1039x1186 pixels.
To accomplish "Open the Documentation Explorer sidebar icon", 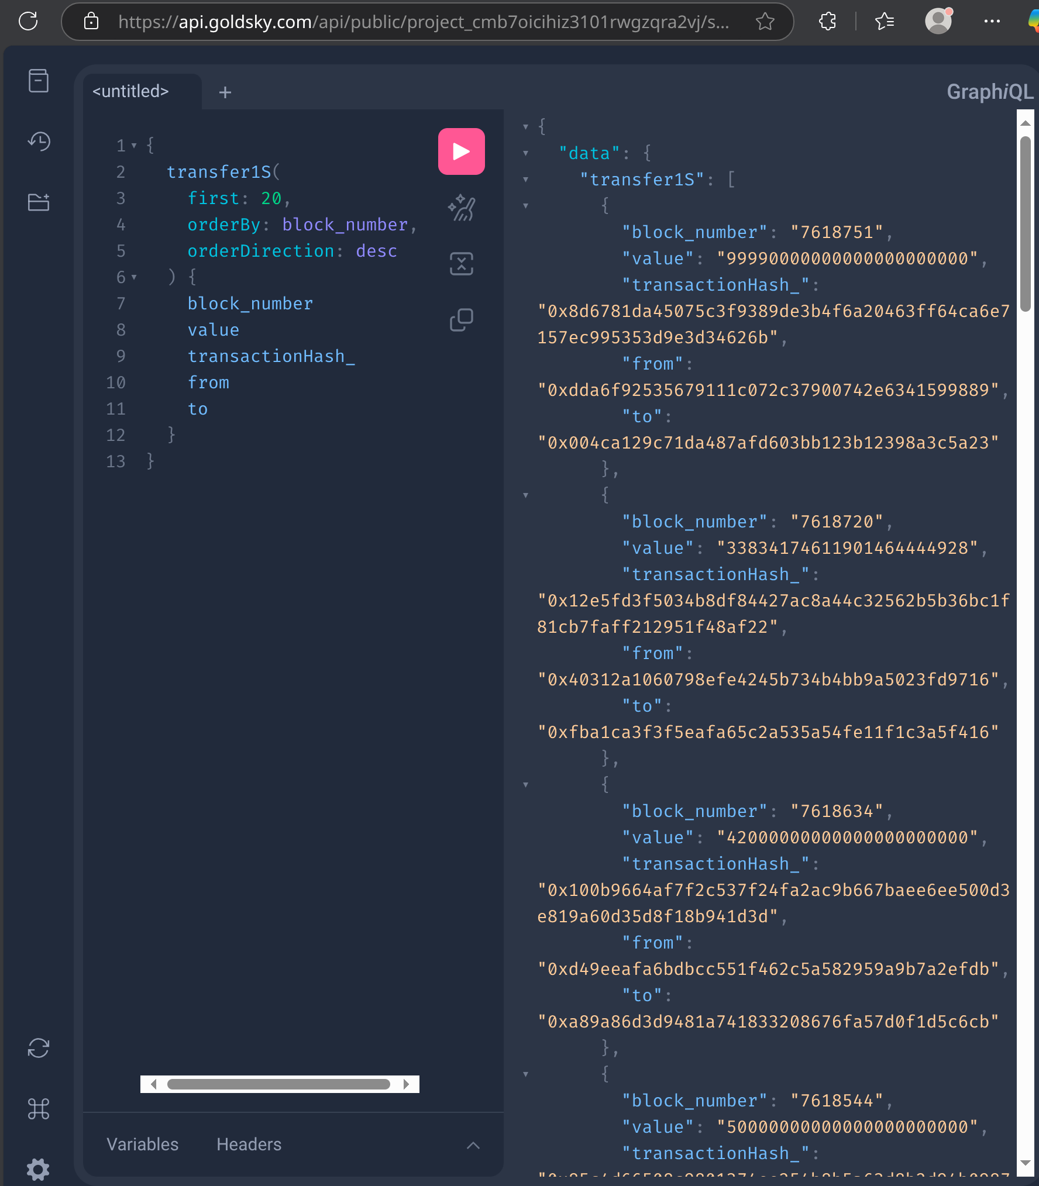I will click(x=38, y=81).
